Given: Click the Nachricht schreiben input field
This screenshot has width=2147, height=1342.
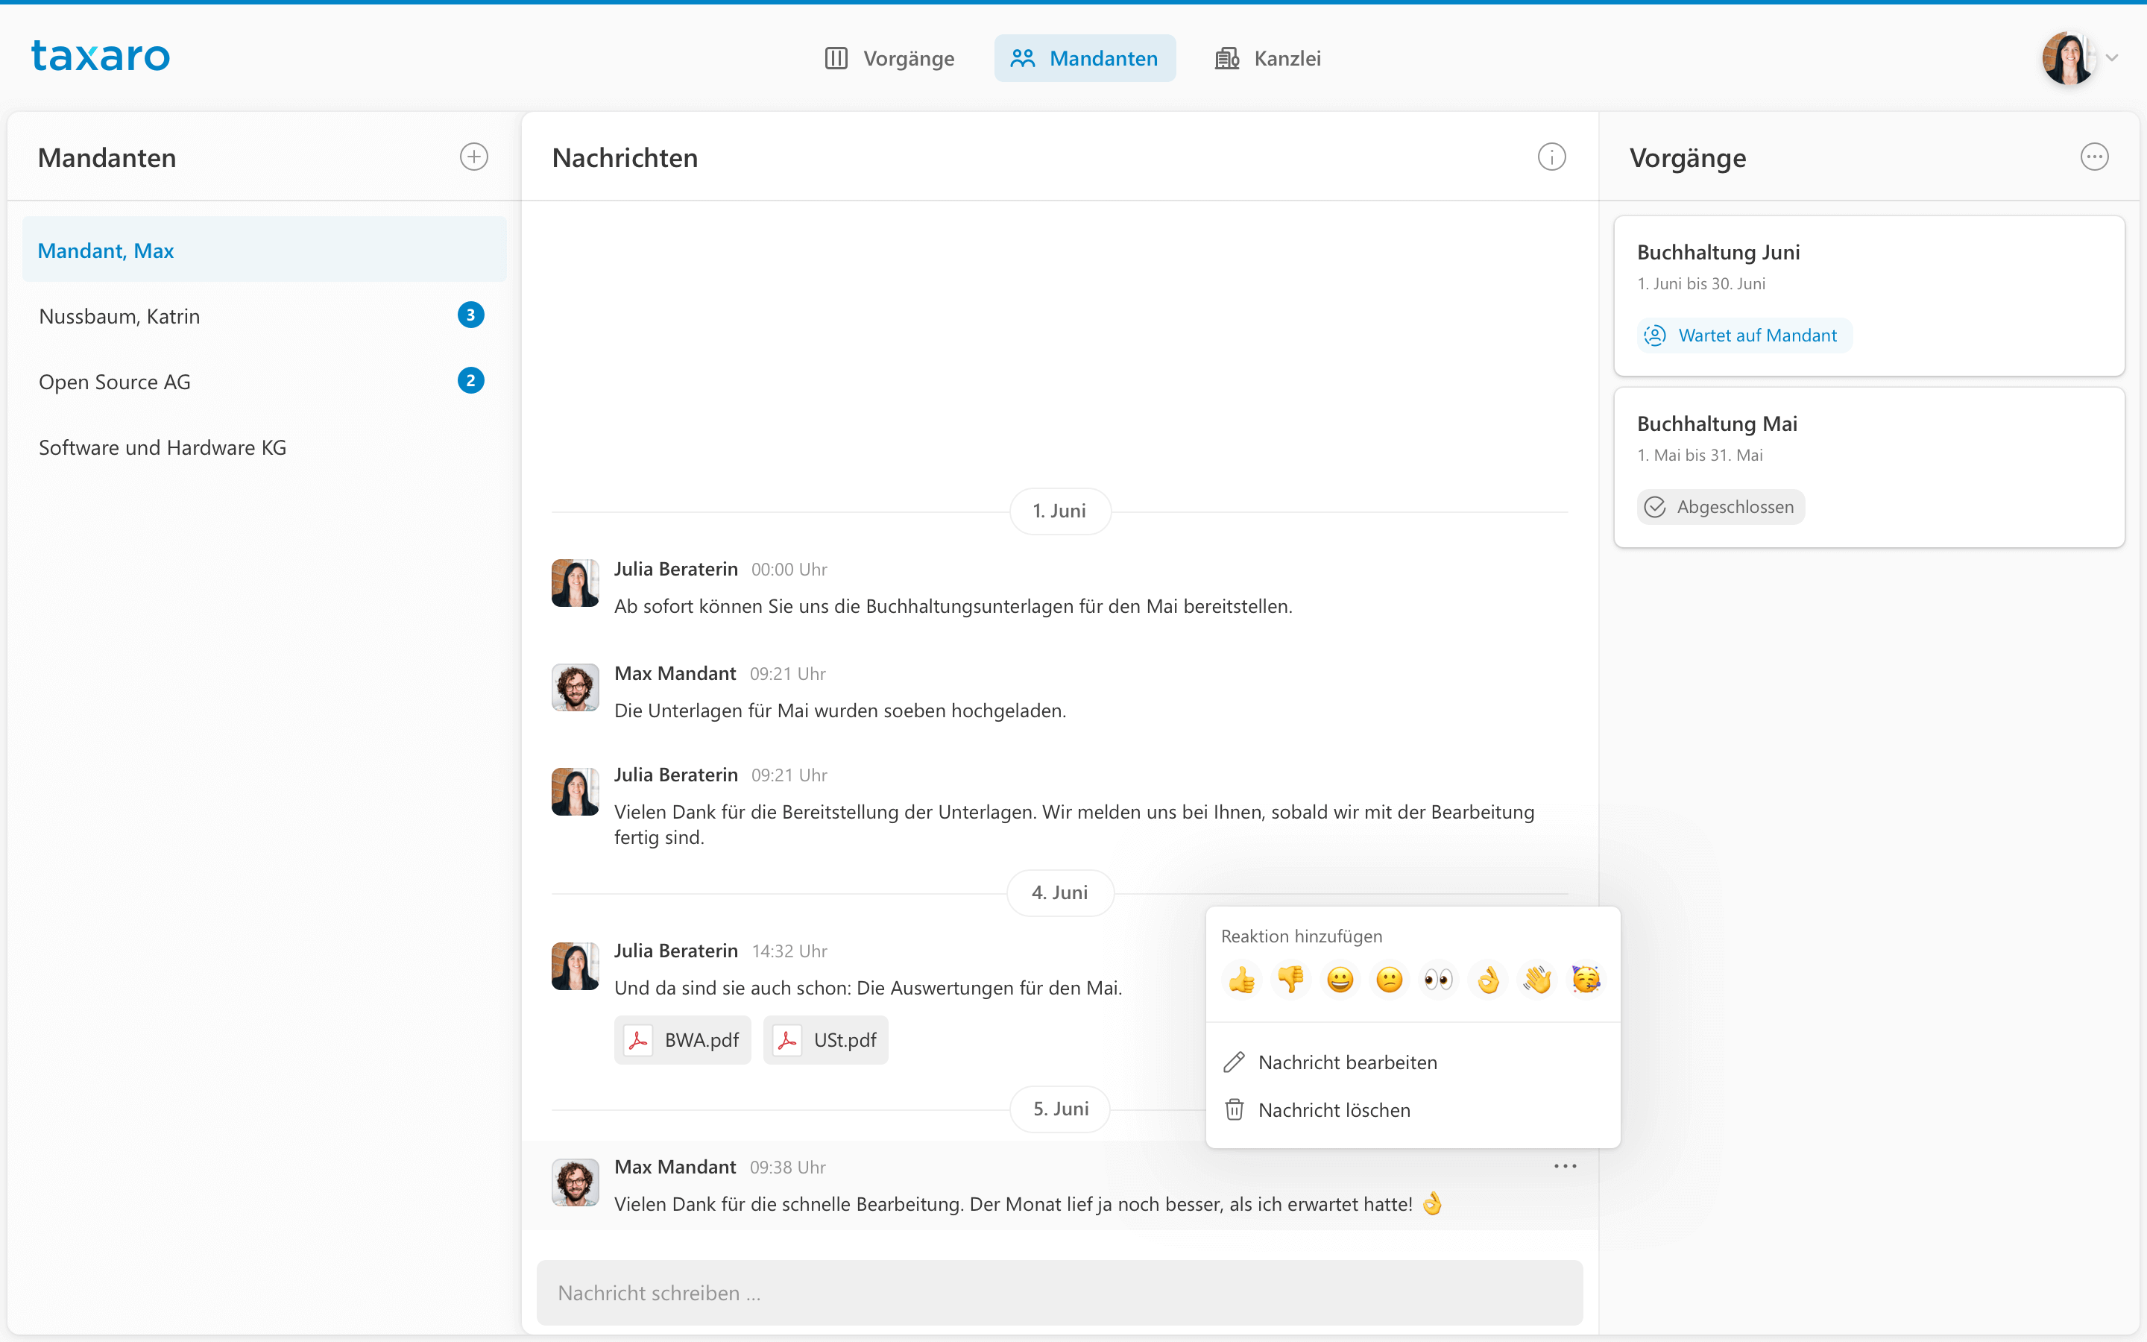Looking at the screenshot, I should [x=1059, y=1294].
